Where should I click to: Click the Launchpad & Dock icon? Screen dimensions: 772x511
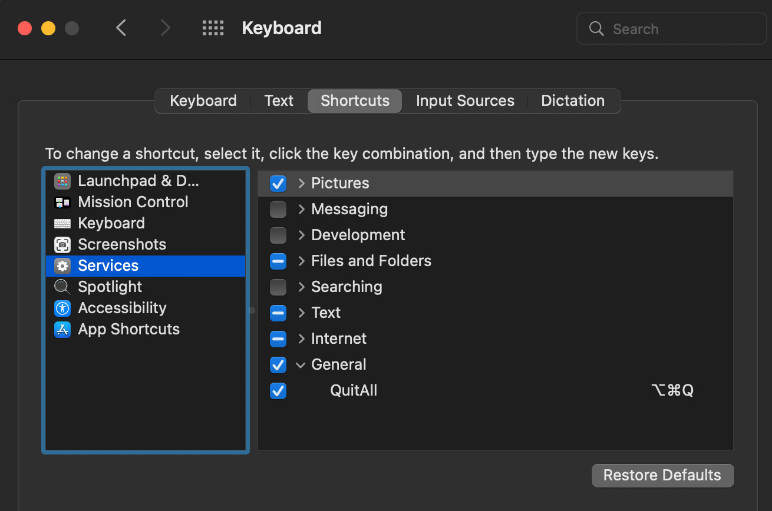[62, 181]
